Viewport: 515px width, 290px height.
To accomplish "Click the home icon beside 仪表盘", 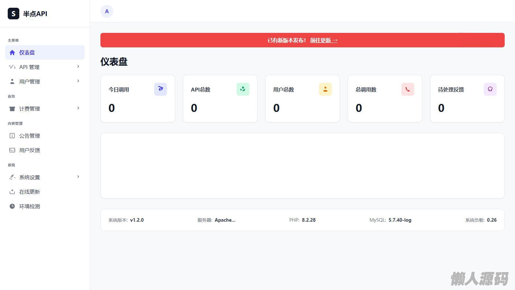I will tap(12, 53).
